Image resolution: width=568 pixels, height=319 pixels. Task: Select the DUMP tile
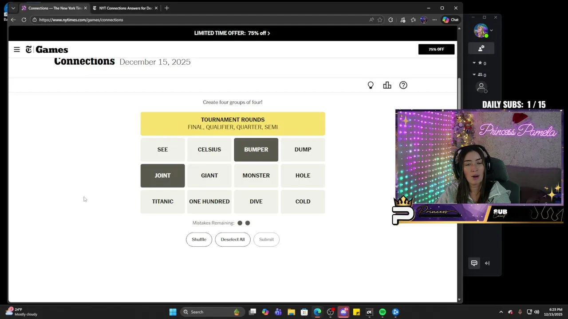[x=303, y=149]
